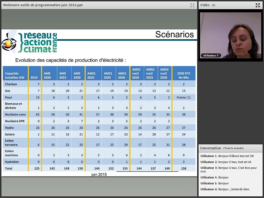Click the 'Hydrolien' row label
Screen dimensions: 264x198
pyautogui.click(x=12, y=162)
